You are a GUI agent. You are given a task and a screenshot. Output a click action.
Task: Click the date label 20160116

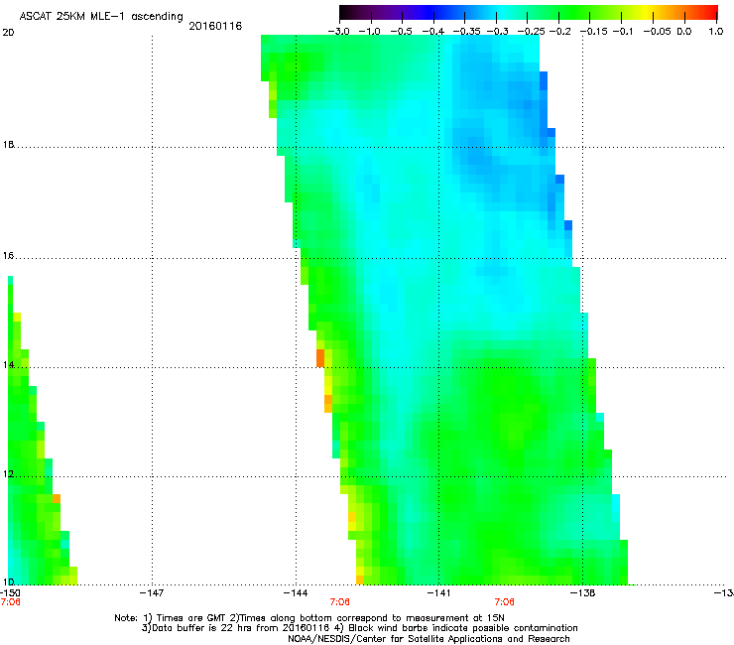(x=215, y=26)
